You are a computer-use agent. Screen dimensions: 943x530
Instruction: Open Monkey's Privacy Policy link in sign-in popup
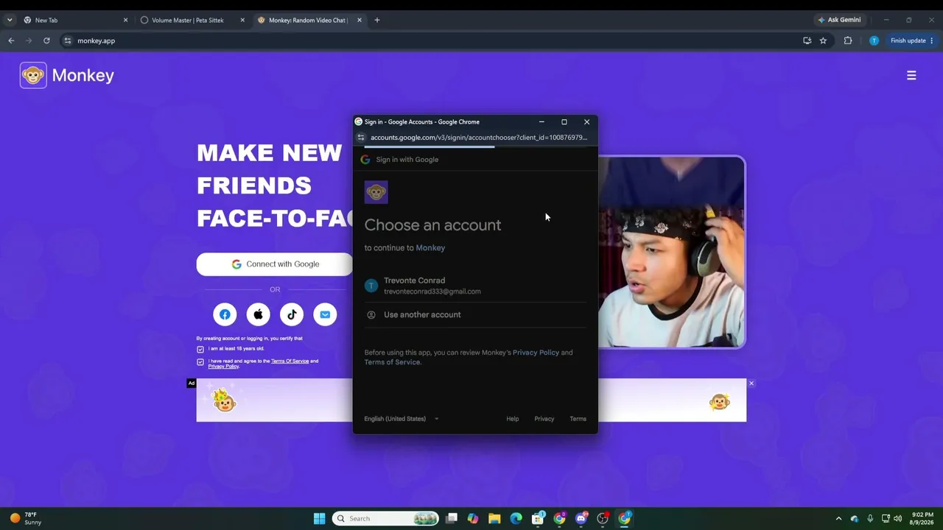tap(536, 353)
